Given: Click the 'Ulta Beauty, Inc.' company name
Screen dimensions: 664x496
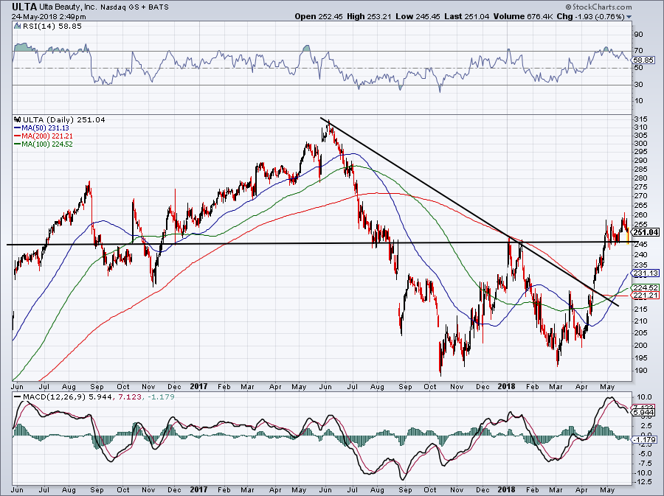Looking at the screenshot, I should [69, 7].
